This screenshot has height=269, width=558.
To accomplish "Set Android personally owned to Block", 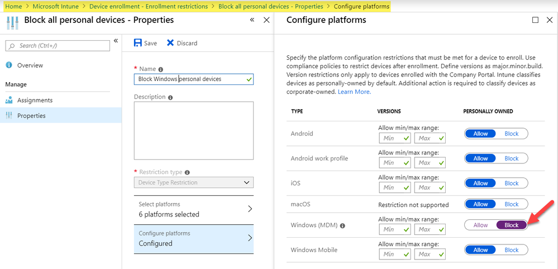I will (511, 134).
